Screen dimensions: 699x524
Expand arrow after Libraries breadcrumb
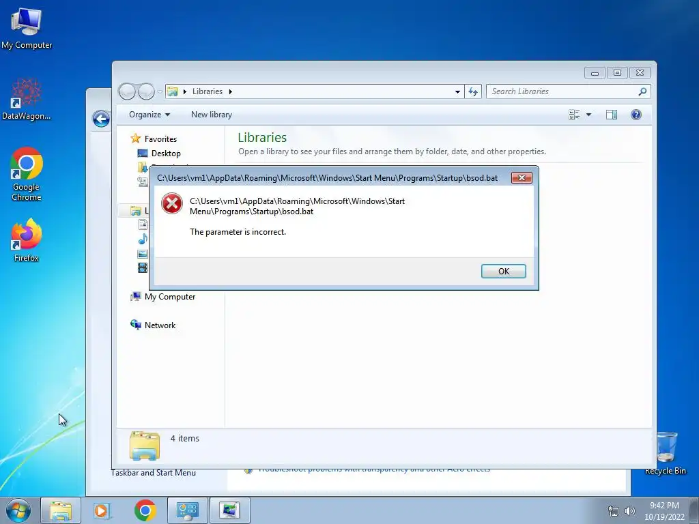point(231,91)
